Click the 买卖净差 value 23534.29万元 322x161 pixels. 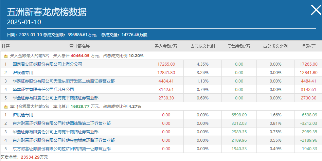tap(34, 157)
